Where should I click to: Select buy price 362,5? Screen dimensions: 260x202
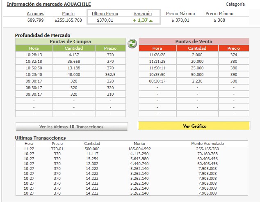(x=110, y=75)
